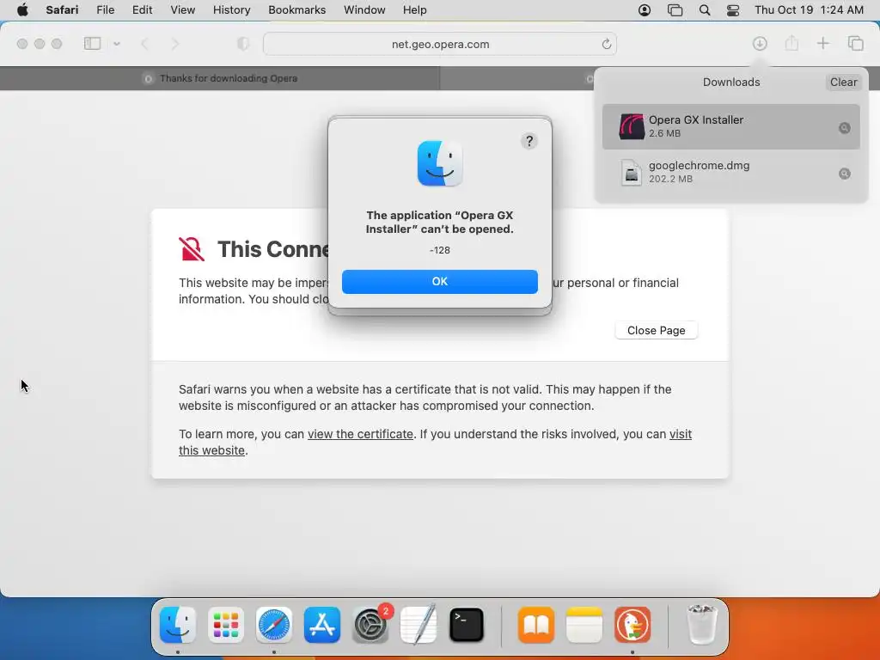Image resolution: width=880 pixels, height=660 pixels.
Task: Open Terminal from the Dock
Action: (x=467, y=625)
